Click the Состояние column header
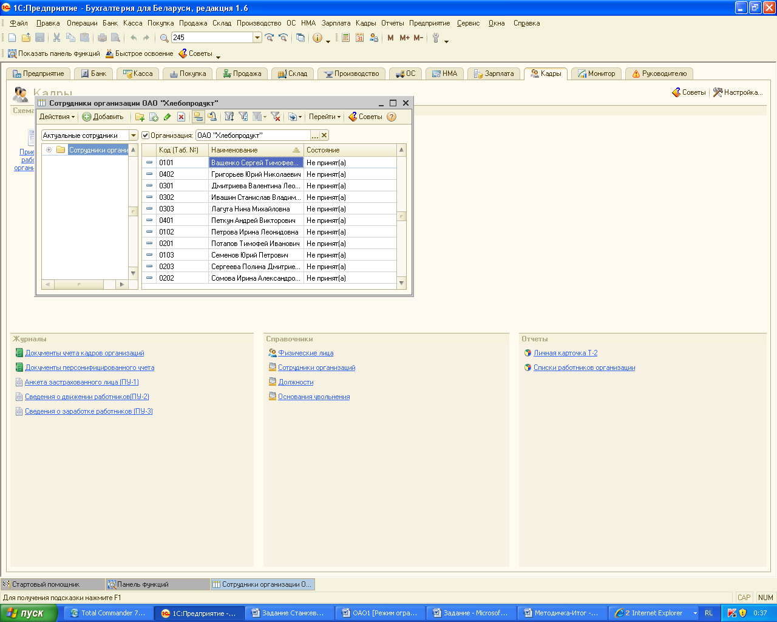Screen dimensions: 777x622 pos(350,150)
